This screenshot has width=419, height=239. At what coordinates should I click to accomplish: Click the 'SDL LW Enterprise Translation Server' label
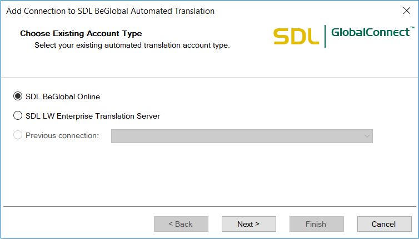click(x=93, y=116)
